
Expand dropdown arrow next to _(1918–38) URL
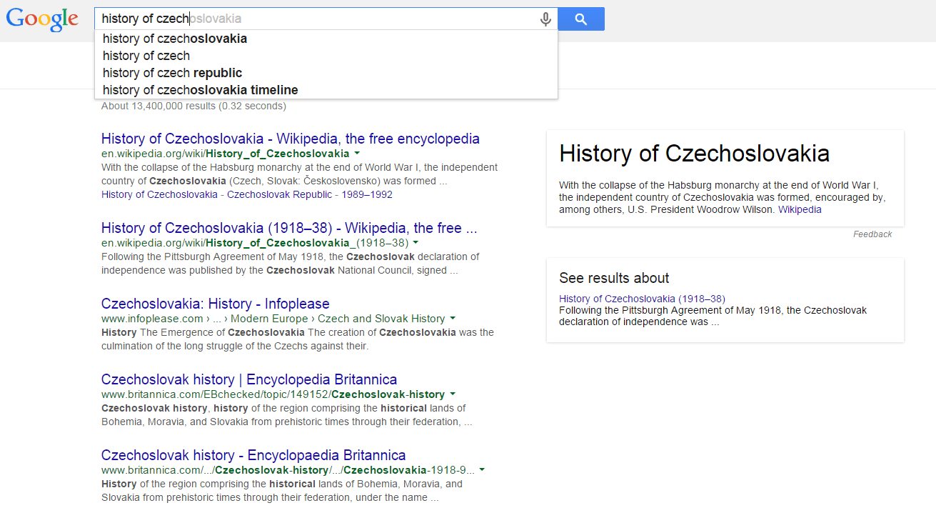(x=416, y=243)
